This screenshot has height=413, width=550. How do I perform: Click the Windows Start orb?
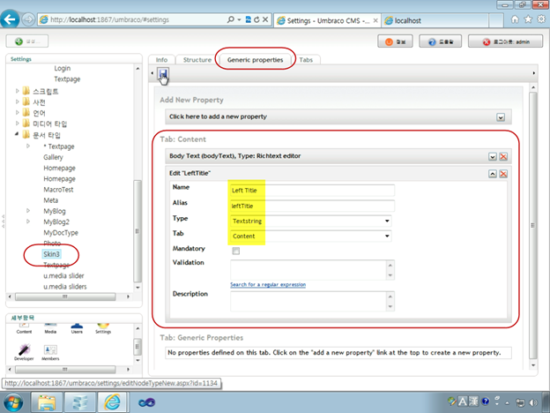coord(12,402)
